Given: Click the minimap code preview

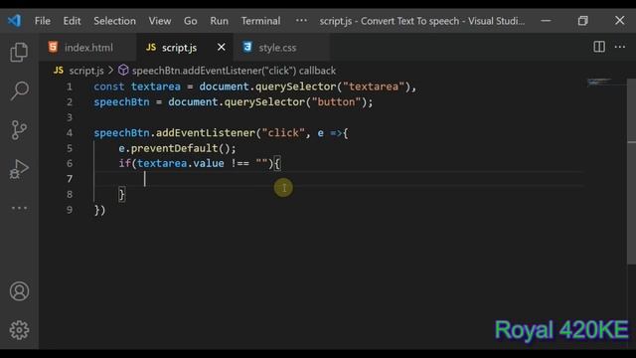Looking at the screenshot, I should [599, 82].
